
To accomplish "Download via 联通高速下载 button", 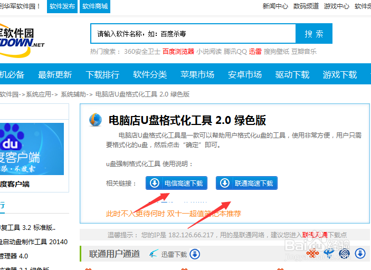I will (246, 183).
